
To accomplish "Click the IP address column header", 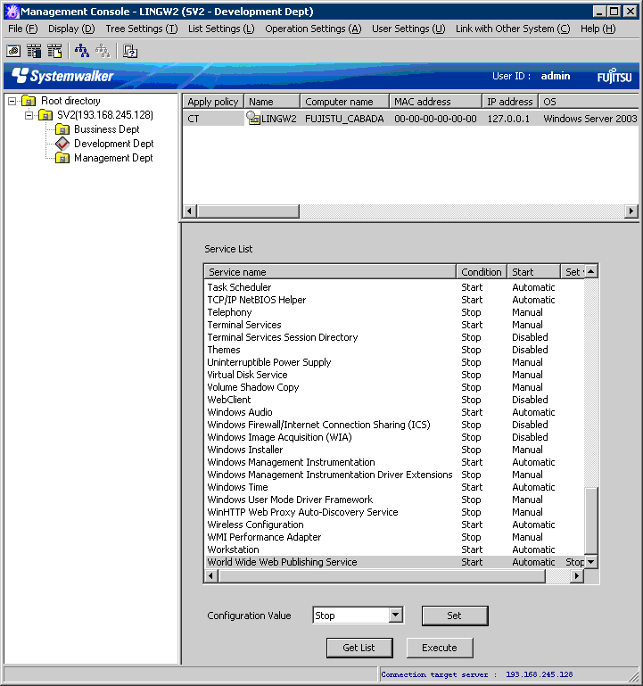I will coord(510,102).
